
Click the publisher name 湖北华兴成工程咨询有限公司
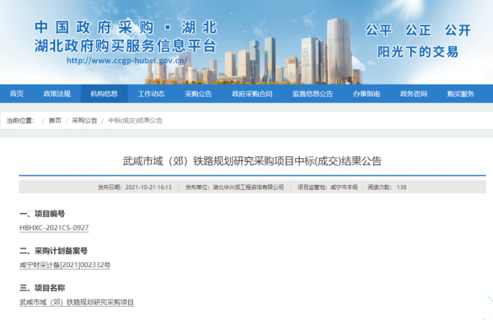click(248, 188)
